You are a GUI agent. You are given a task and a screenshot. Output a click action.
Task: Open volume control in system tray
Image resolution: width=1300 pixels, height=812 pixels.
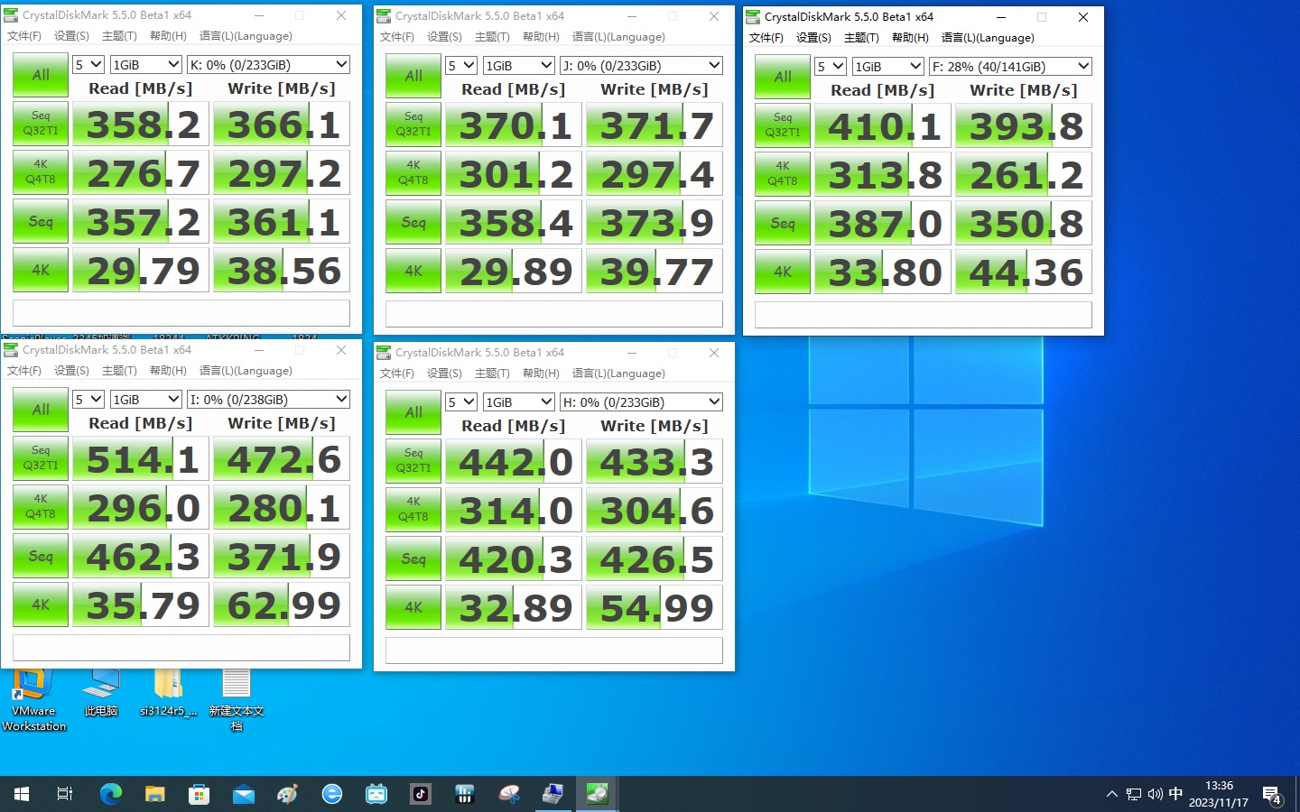click(1155, 794)
